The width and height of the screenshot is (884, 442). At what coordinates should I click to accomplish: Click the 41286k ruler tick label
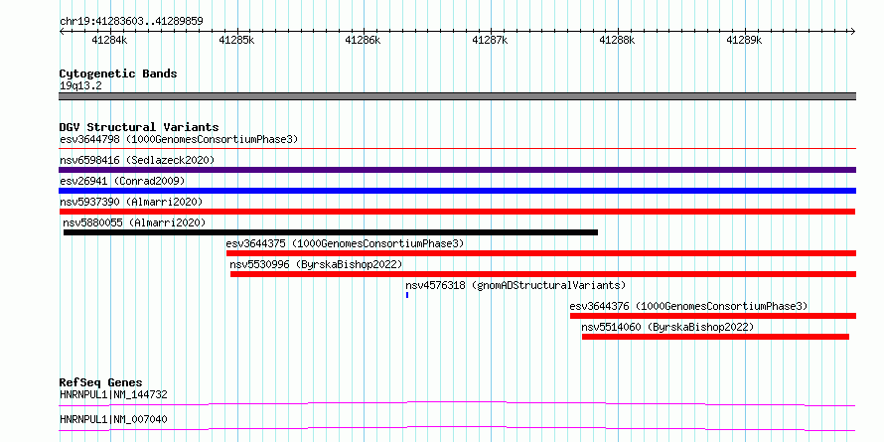point(364,40)
